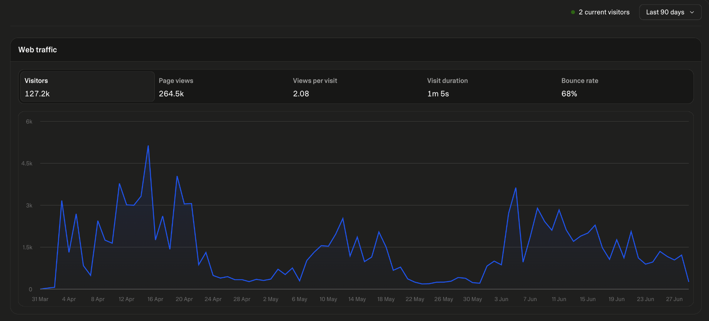Click the 7 Jun x-axis label
This screenshot has height=321, width=709.
[x=530, y=299]
